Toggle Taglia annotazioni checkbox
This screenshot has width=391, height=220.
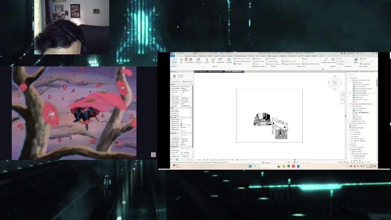(181, 119)
